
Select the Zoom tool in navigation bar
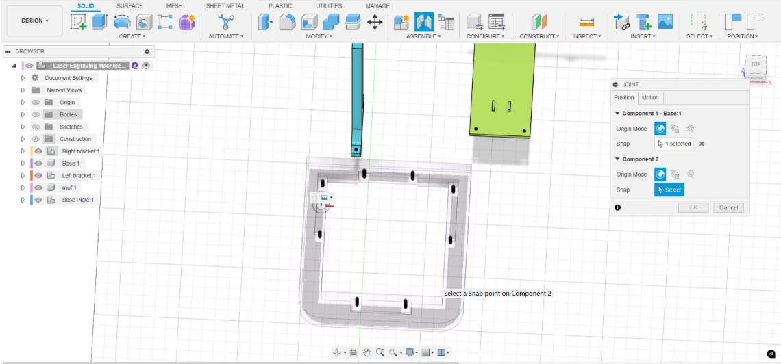click(x=380, y=352)
